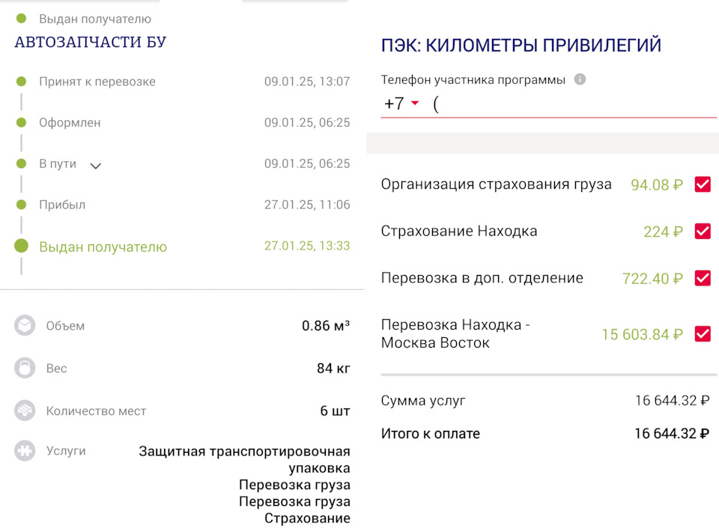The height and width of the screenshot is (529, 719).
Task: Click the Услуги puzzle icon
Action: (25, 450)
